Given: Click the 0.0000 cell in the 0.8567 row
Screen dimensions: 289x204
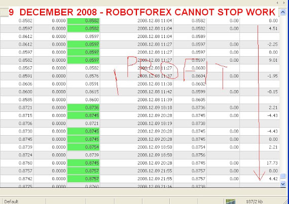Looking at the screenshot, I should click(x=59, y=68).
